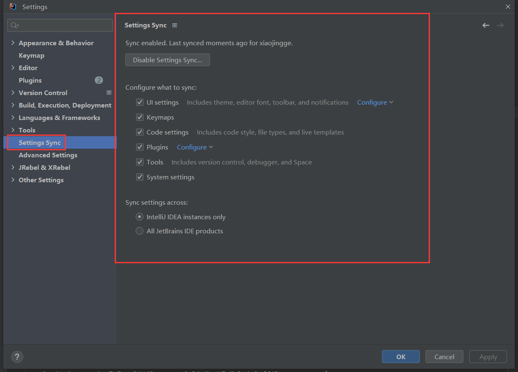Select All JetBrains IDE products radio
The image size is (518, 372).
(140, 231)
